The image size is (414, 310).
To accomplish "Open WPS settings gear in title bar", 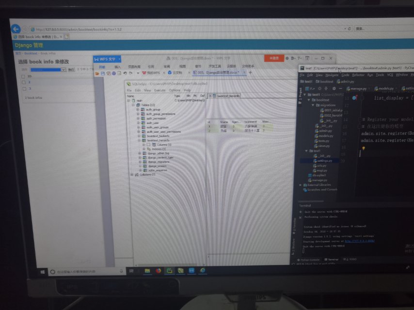I will tap(287, 58).
